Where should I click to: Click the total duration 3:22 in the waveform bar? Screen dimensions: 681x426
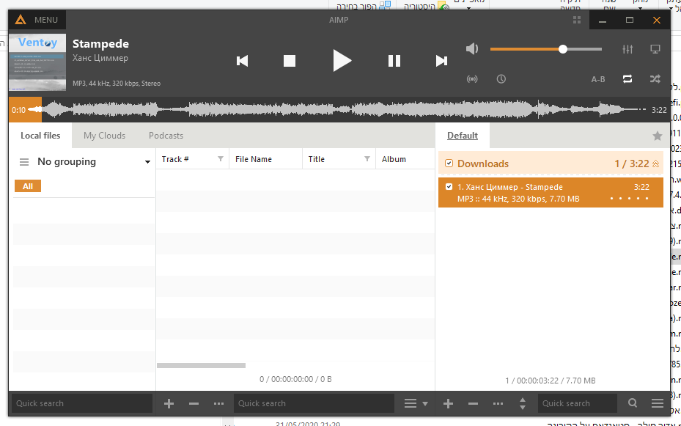coord(659,110)
